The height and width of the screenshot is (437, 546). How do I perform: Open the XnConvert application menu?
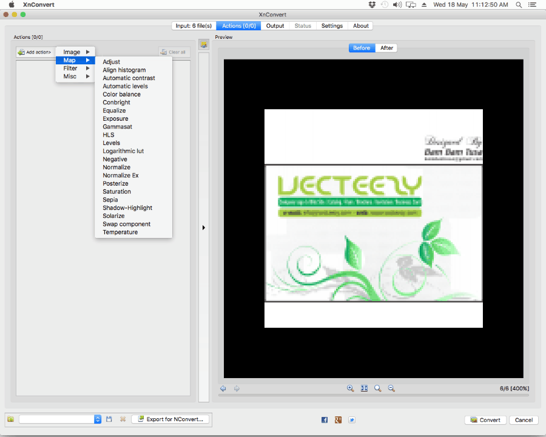click(39, 4)
